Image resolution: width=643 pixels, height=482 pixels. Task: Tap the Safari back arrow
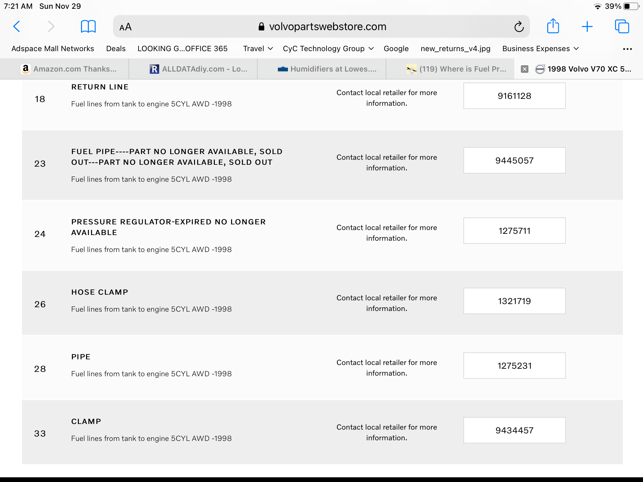(17, 26)
